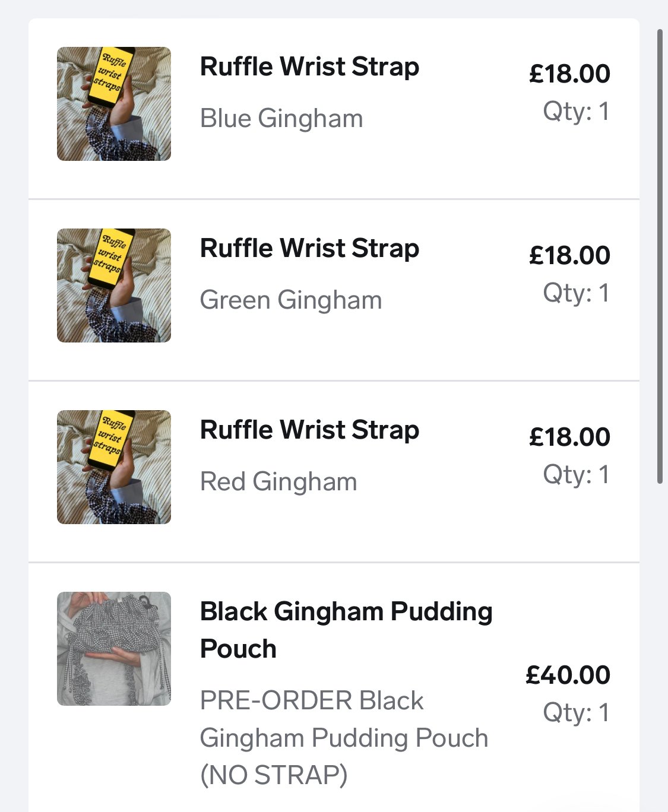The height and width of the screenshot is (812, 668).
Task: Tap the Red Gingham wrist strap thumbnail
Action: click(x=114, y=467)
